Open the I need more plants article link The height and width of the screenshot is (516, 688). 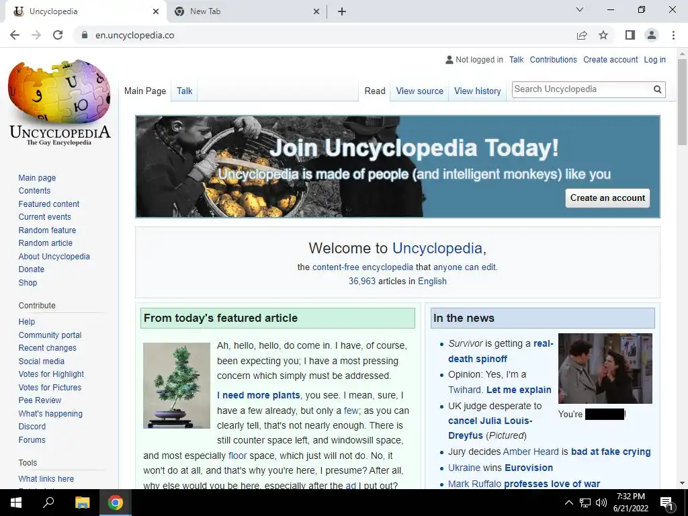click(259, 395)
